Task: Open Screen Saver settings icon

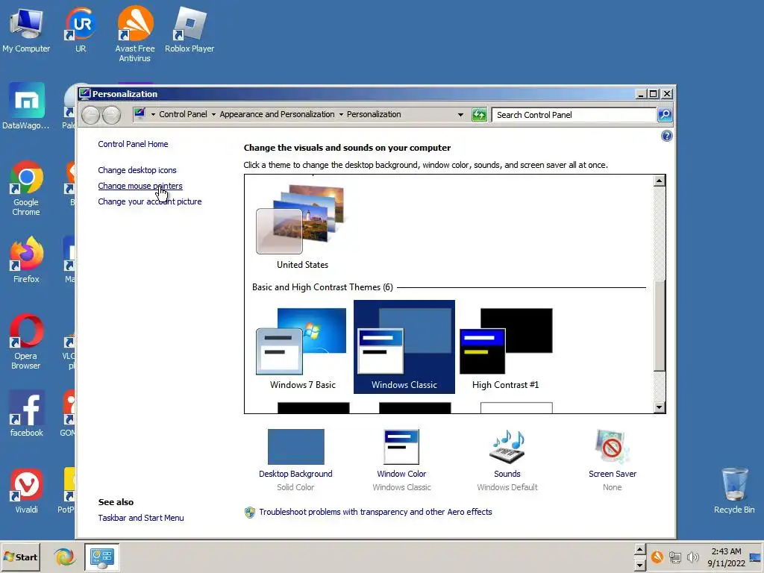Action: point(612,447)
